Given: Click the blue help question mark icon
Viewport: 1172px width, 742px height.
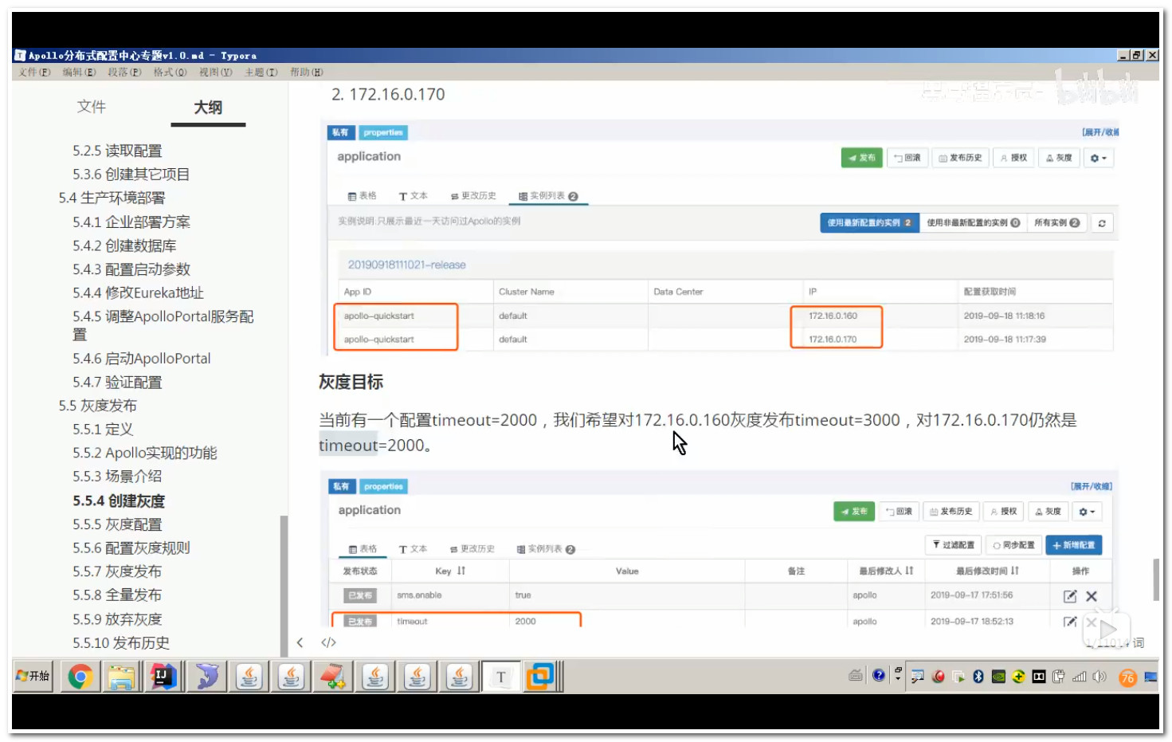Looking at the screenshot, I should pyautogui.click(x=879, y=676).
